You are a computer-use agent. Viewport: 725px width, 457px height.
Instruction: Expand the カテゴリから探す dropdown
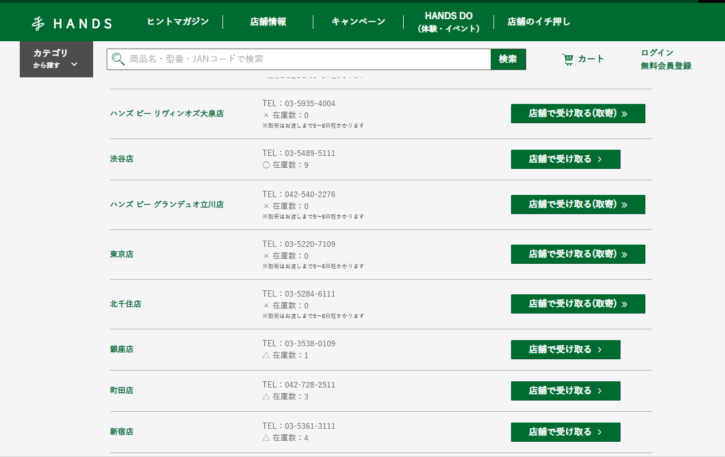point(56,59)
